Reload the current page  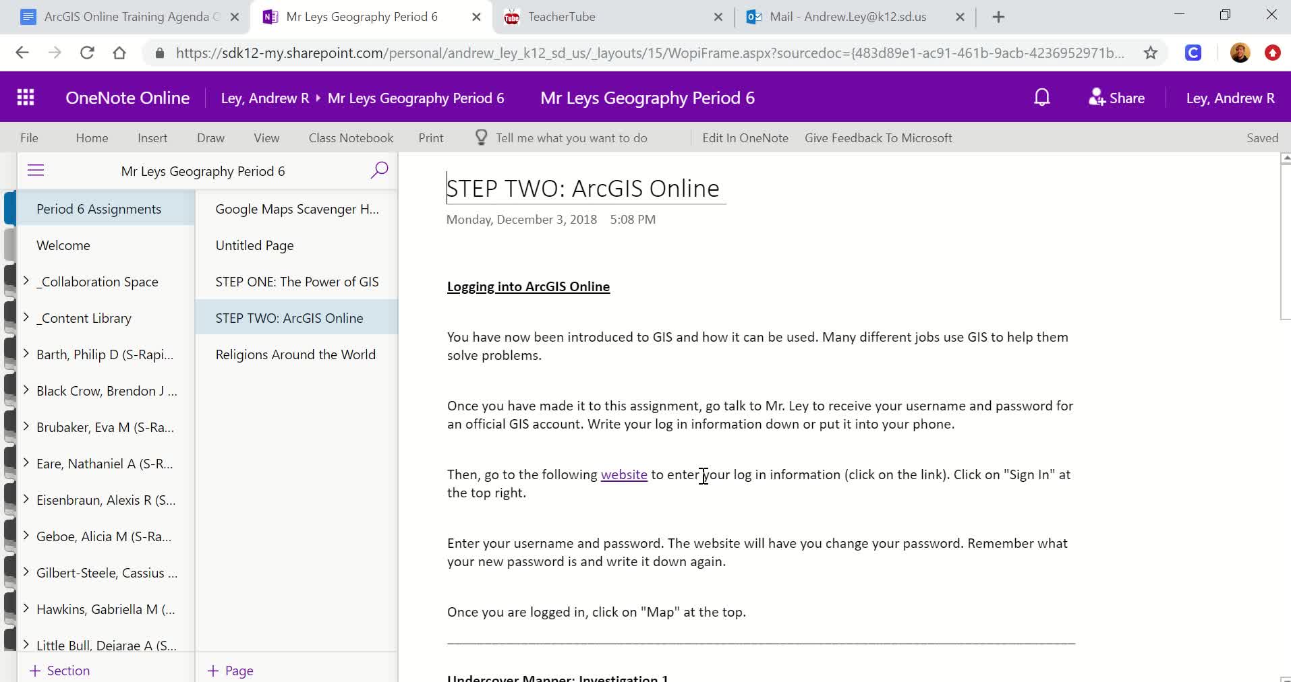tap(87, 53)
